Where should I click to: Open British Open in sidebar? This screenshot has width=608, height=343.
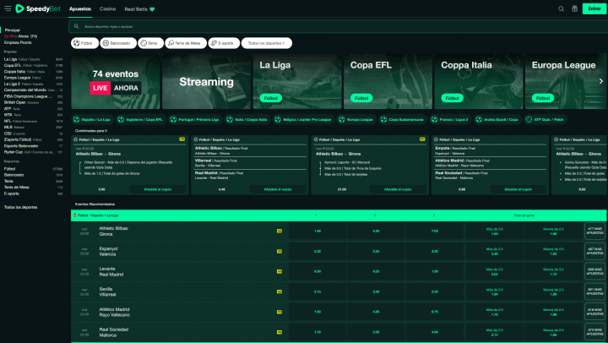click(33, 102)
